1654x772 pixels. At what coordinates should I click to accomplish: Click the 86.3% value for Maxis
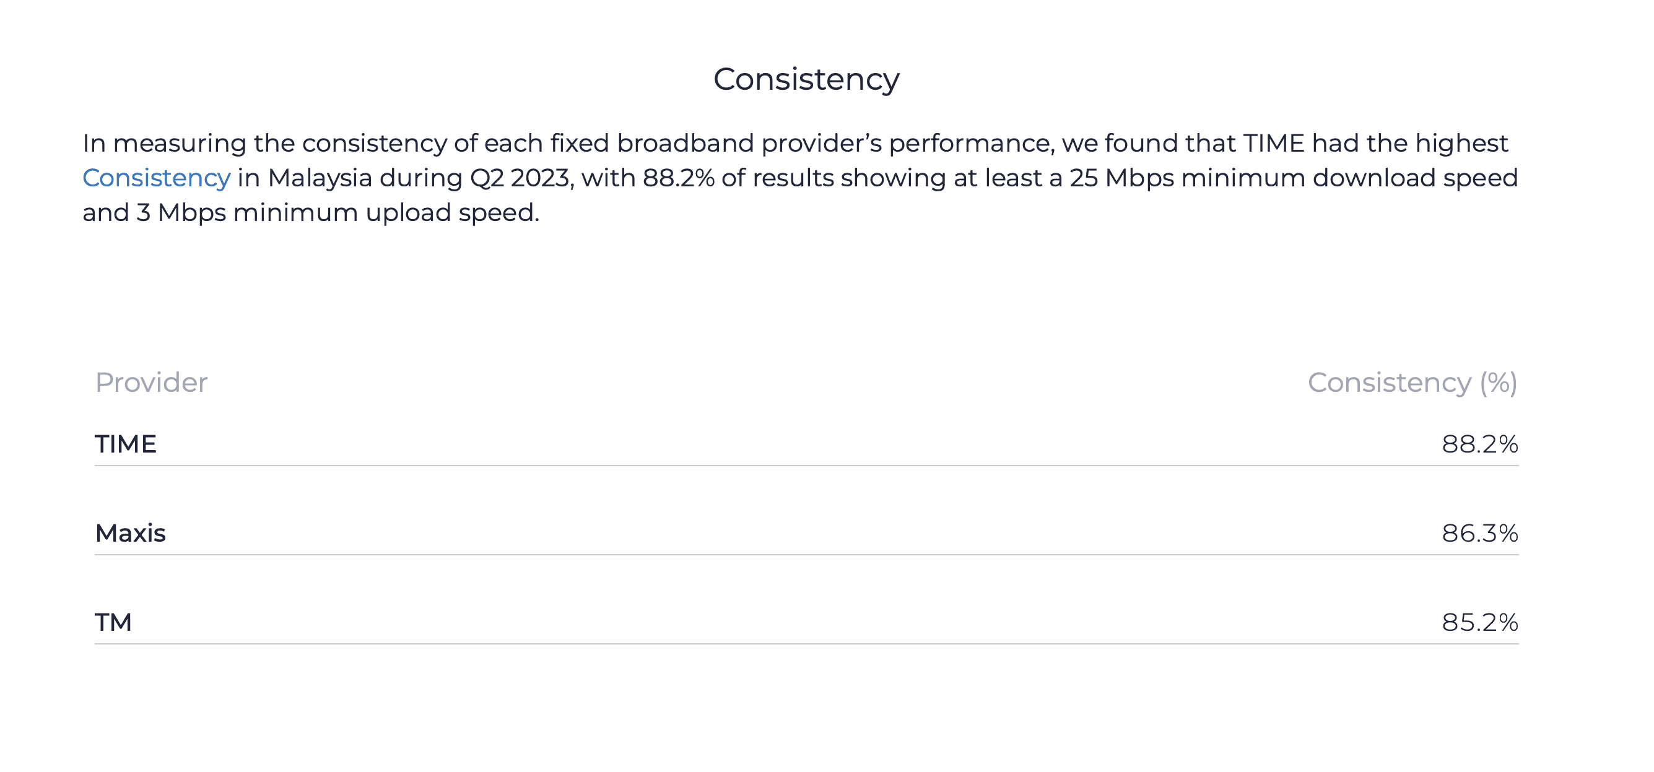(1479, 533)
